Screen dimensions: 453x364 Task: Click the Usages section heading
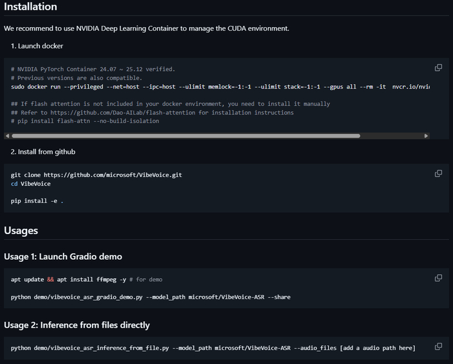(21, 230)
